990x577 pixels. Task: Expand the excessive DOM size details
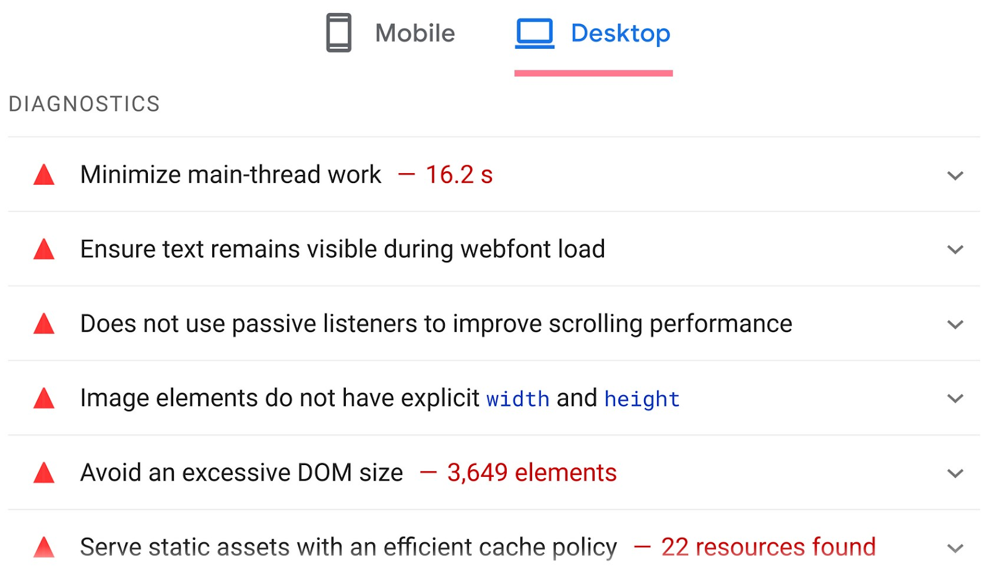954,474
